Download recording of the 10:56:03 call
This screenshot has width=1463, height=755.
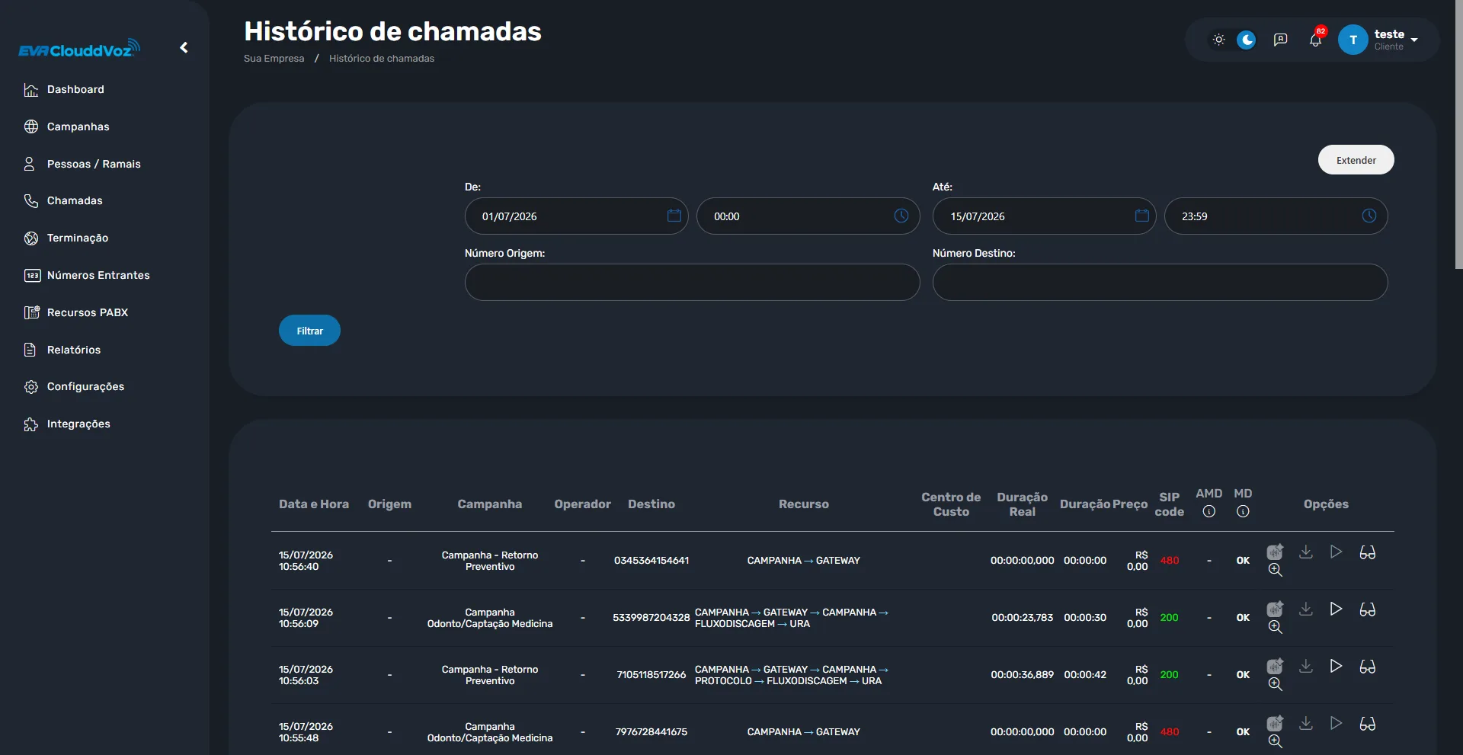coord(1306,666)
